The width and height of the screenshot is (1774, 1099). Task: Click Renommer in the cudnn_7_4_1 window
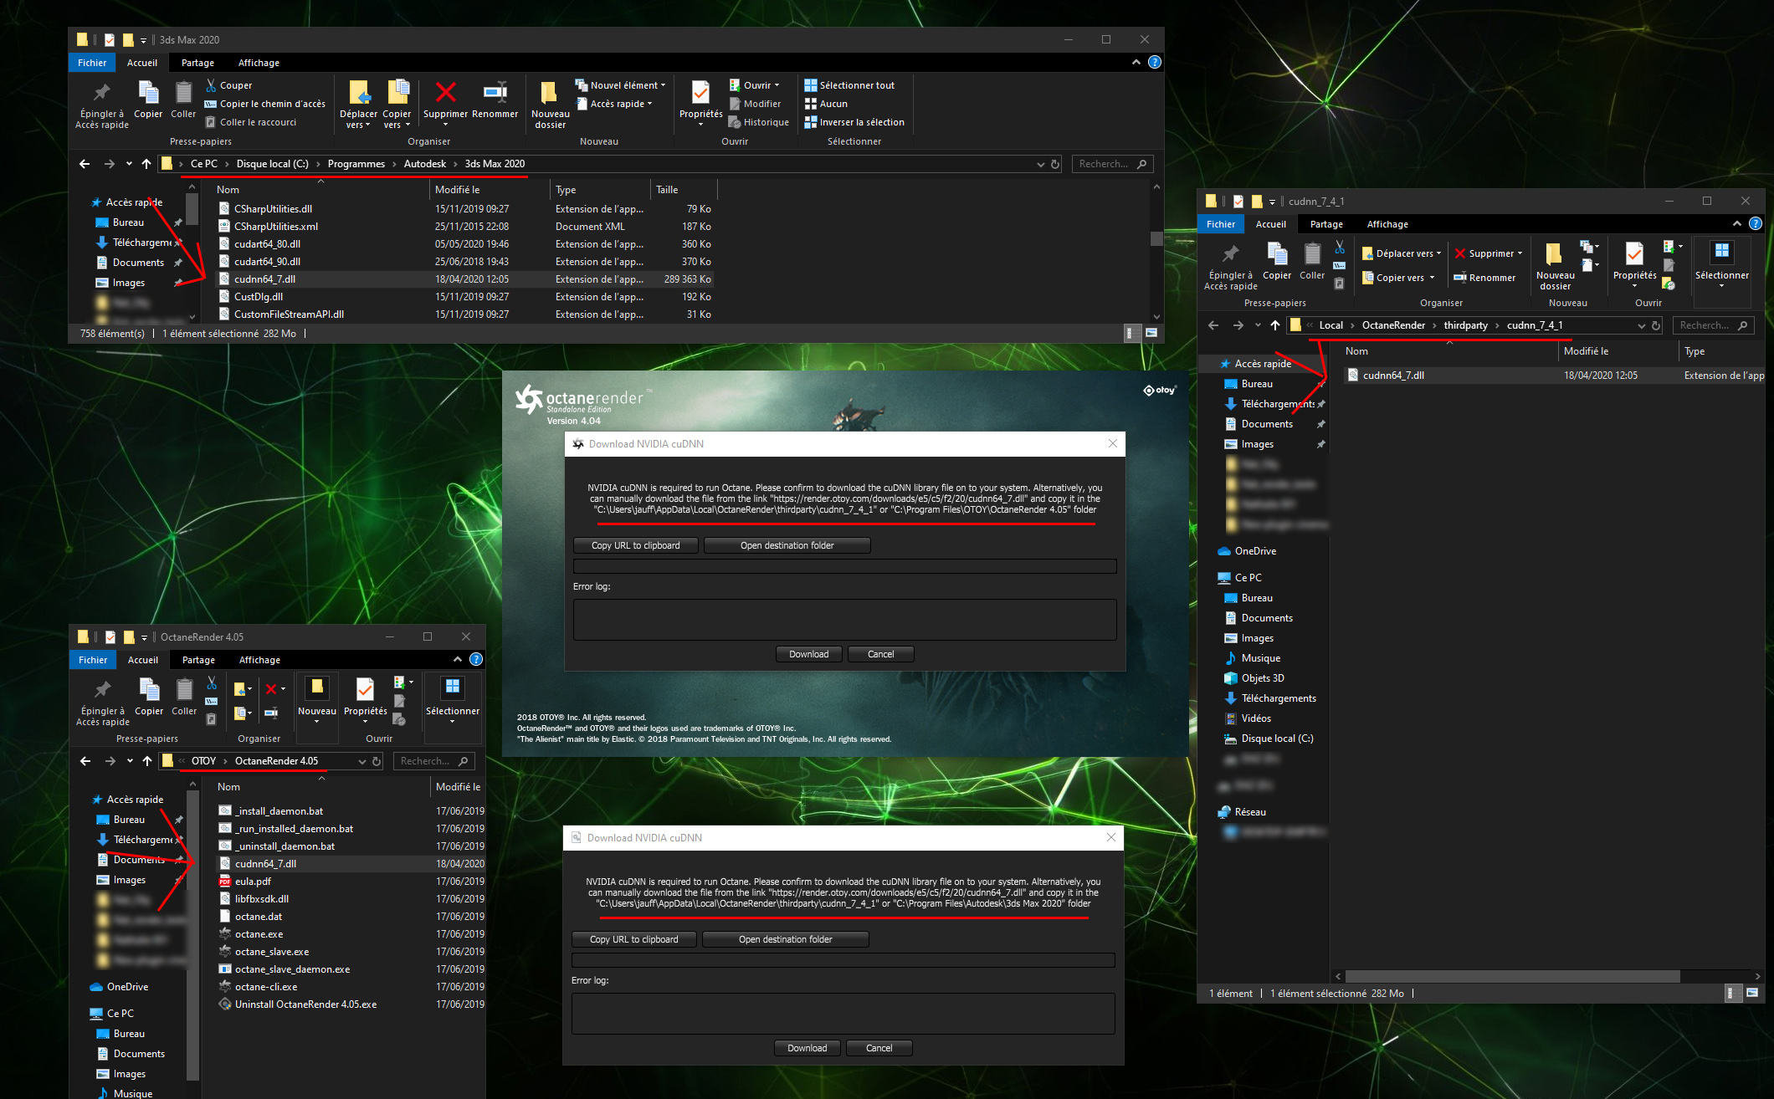pos(1484,278)
